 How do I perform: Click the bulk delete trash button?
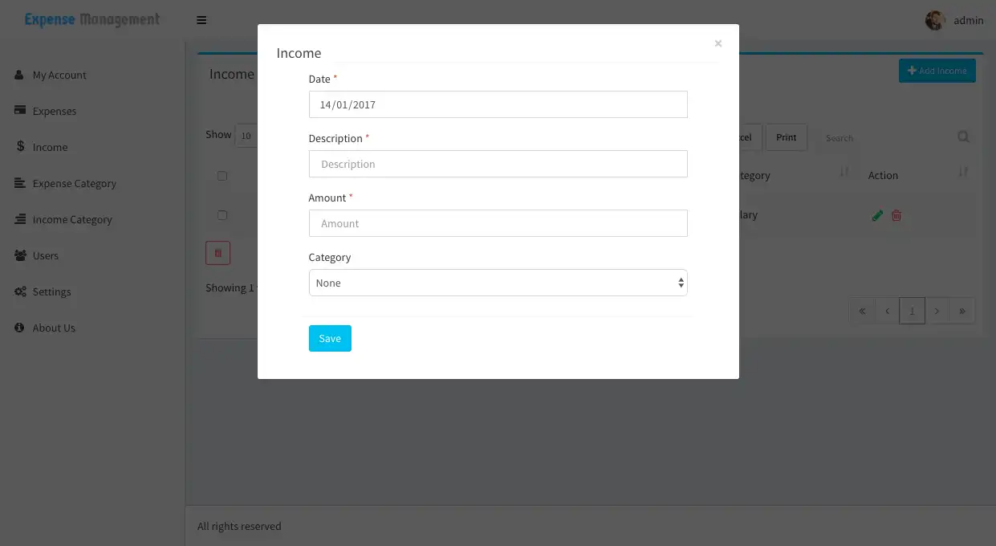(x=217, y=253)
